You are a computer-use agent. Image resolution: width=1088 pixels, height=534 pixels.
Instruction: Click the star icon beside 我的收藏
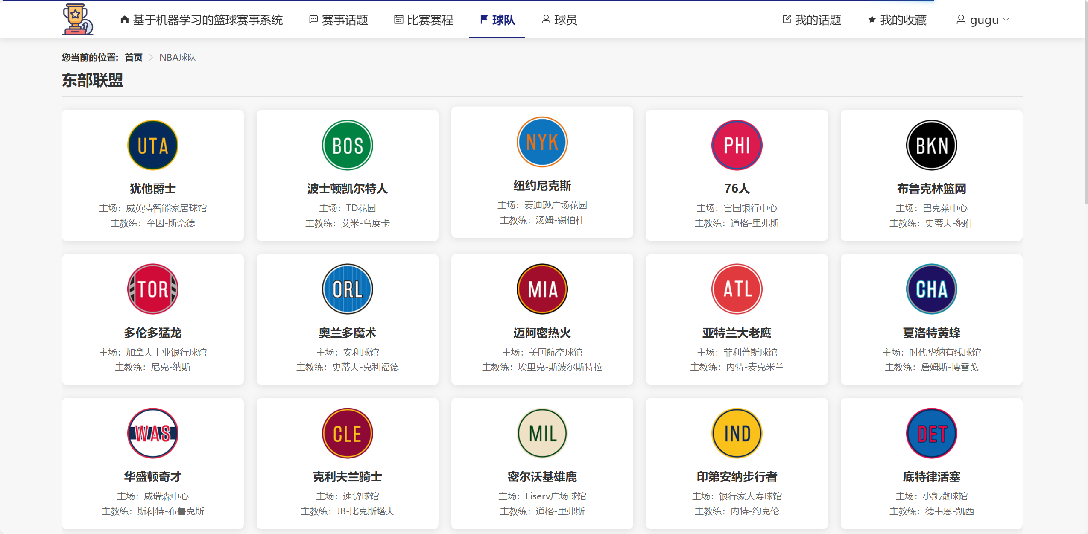pyautogui.click(x=872, y=19)
